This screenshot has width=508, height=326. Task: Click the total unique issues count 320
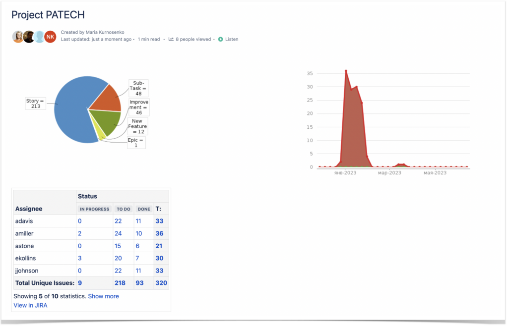coord(160,282)
